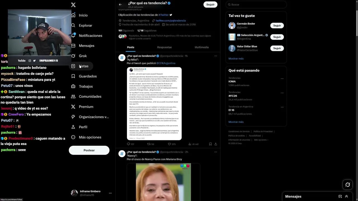The height and width of the screenshot is (201, 358).
Task: Click Mostrar más under trends
Action: [236, 122]
